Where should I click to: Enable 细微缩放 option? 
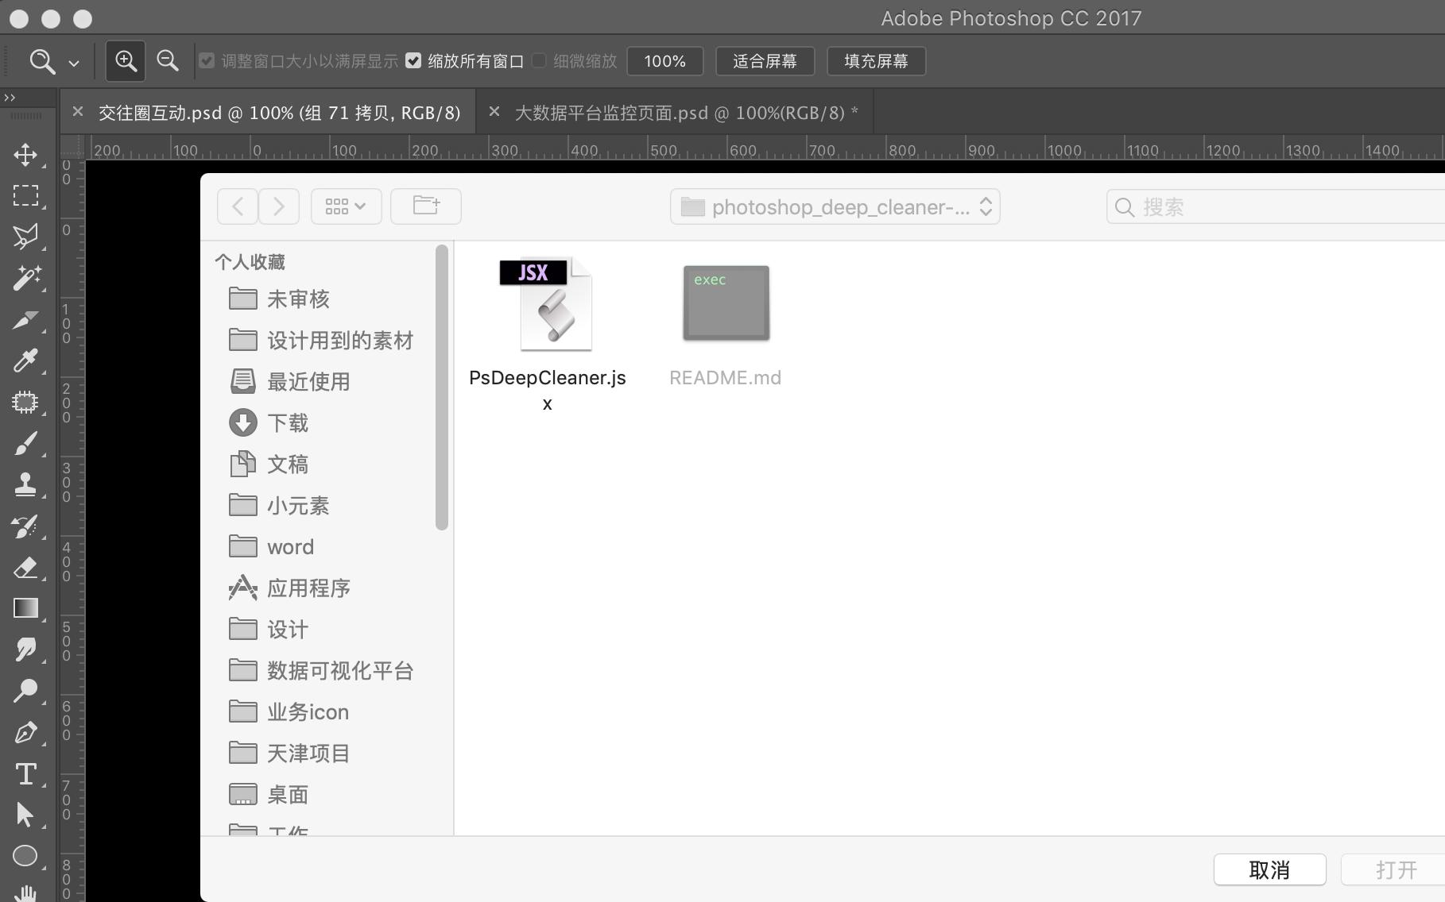539,60
